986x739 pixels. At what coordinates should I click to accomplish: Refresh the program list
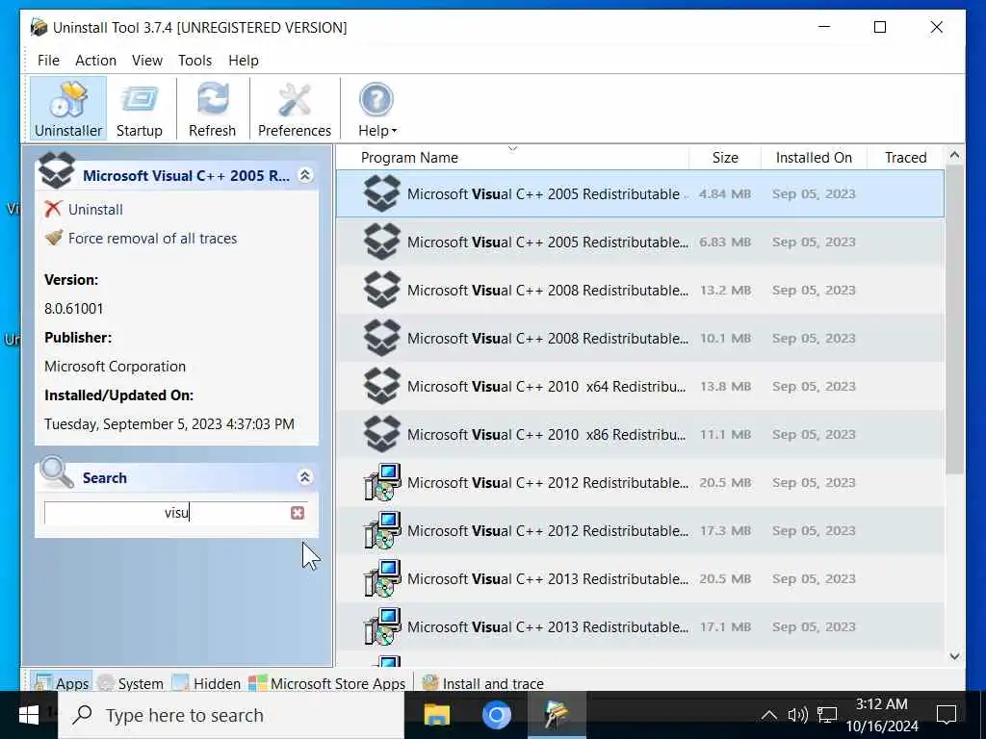[x=213, y=108]
